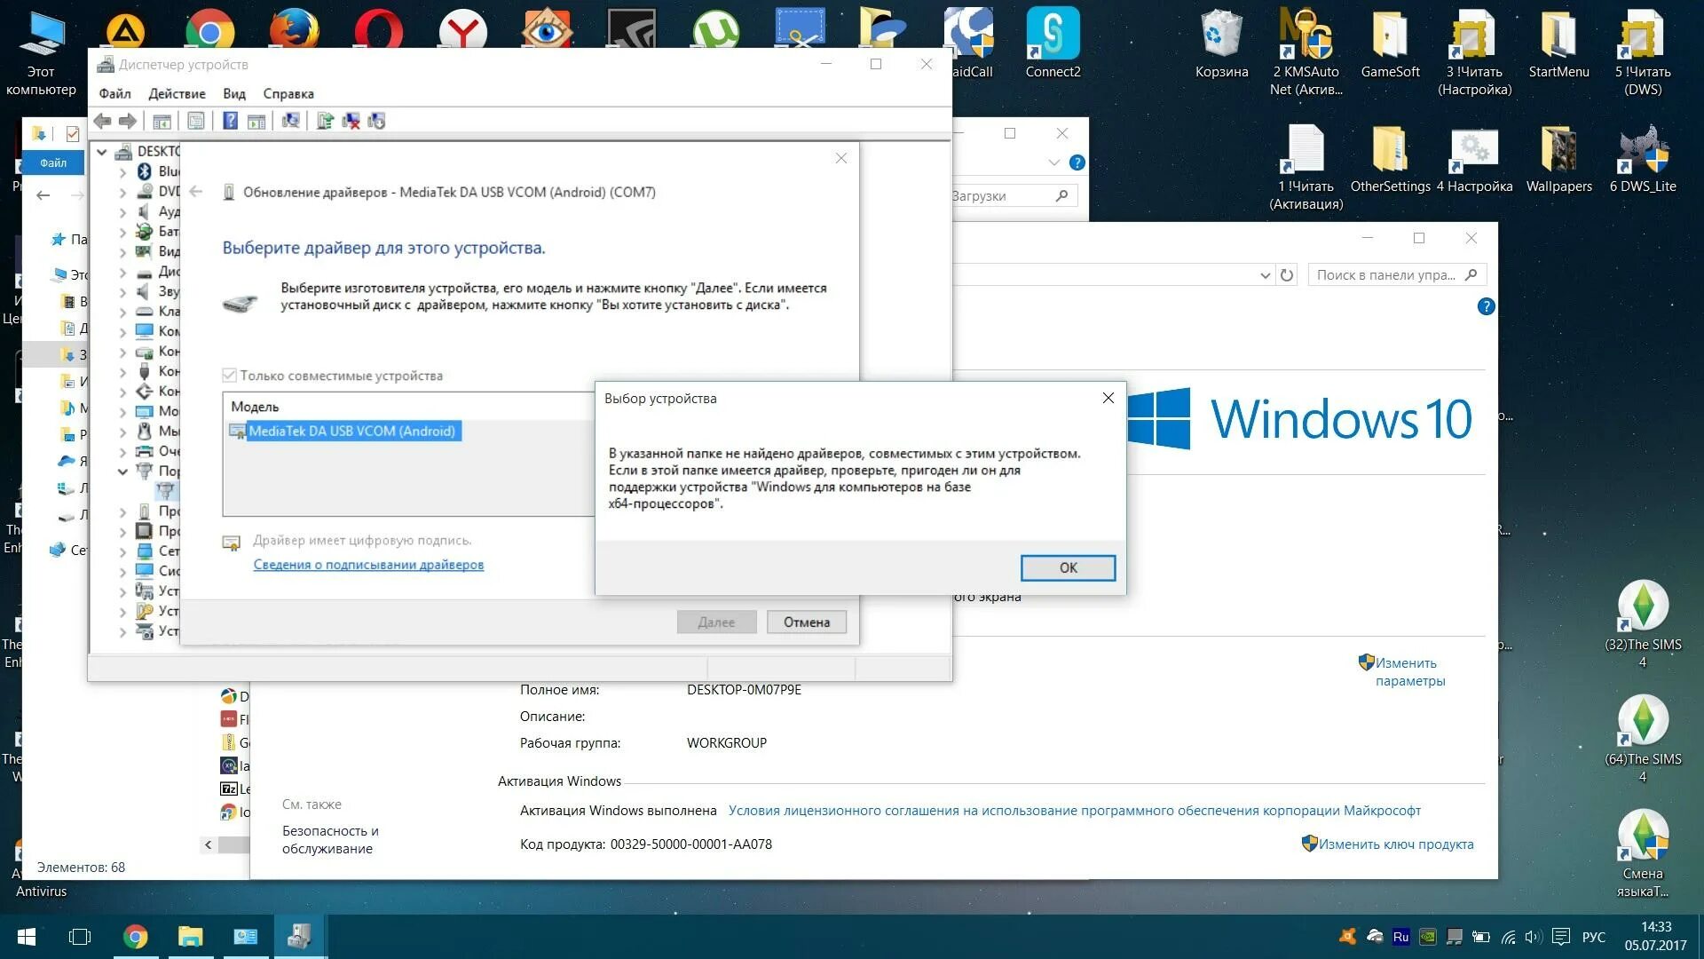
Task: Select MediaTek DA USB VCOM model entry
Action: coord(351,432)
